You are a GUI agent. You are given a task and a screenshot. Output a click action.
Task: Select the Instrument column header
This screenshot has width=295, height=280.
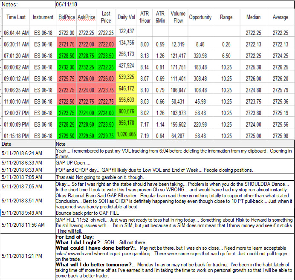[x=43, y=17]
